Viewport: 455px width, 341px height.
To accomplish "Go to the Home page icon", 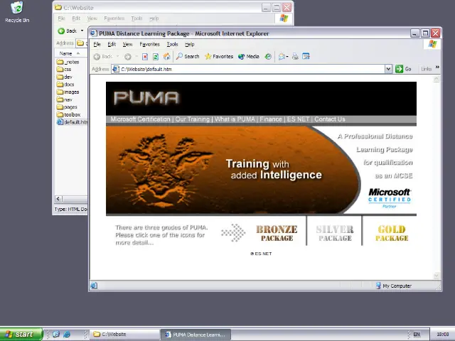I will click(x=166, y=57).
